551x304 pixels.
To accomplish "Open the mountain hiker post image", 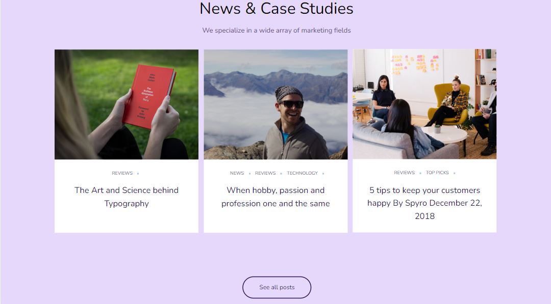I will pyautogui.click(x=275, y=104).
